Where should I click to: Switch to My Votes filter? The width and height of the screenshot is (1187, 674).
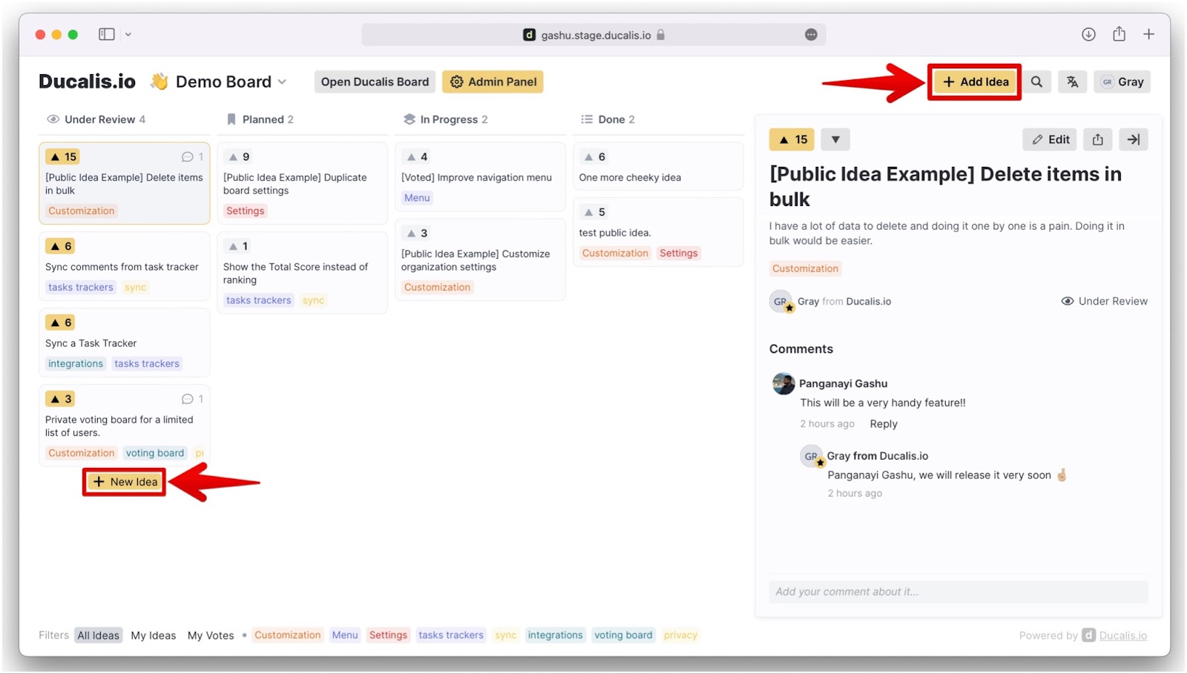(x=211, y=635)
